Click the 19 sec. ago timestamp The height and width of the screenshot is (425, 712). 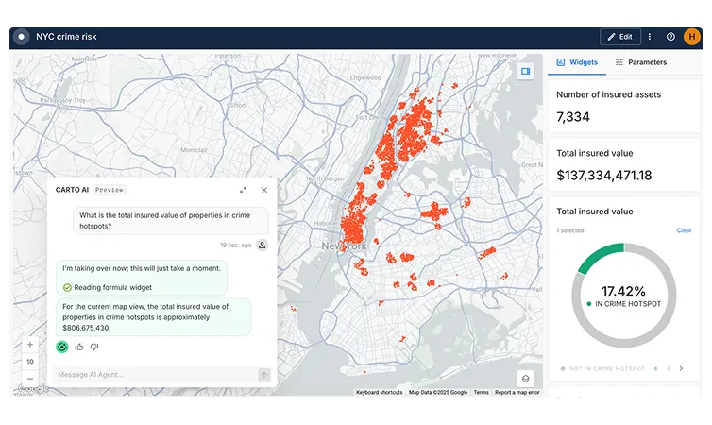(236, 246)
